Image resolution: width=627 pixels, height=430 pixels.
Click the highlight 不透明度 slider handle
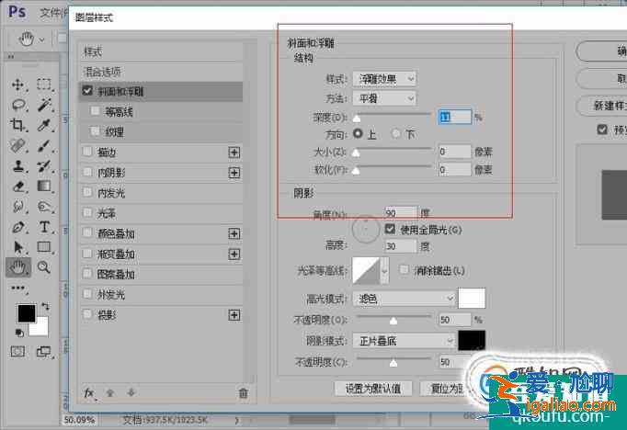(393, 321)
